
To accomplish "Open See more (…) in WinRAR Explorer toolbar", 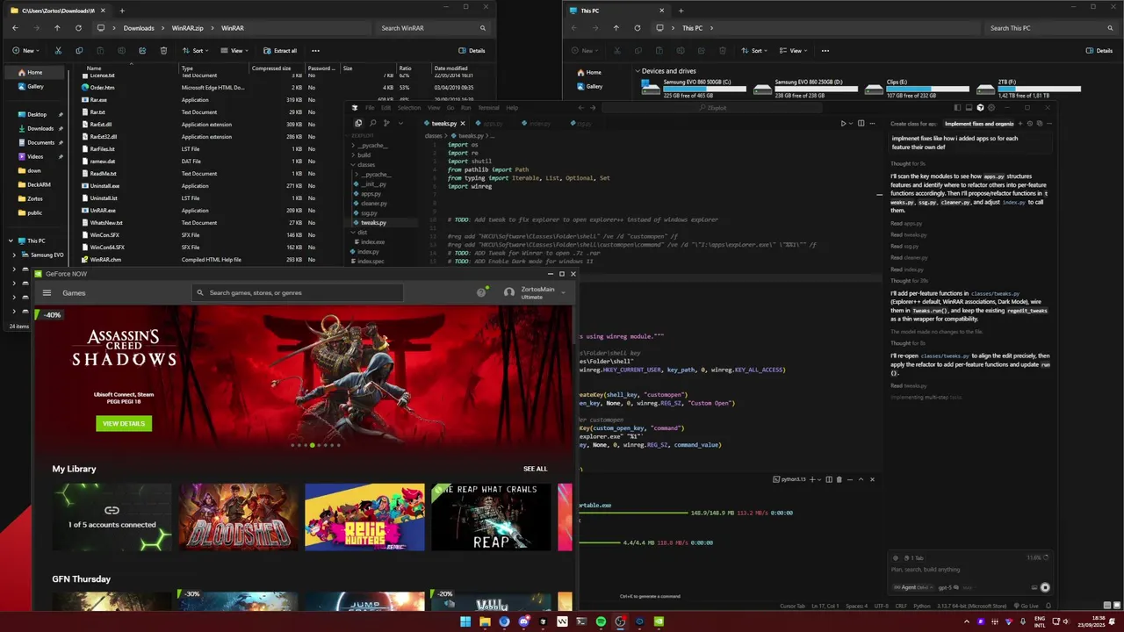I will click(x=315, y=51).
